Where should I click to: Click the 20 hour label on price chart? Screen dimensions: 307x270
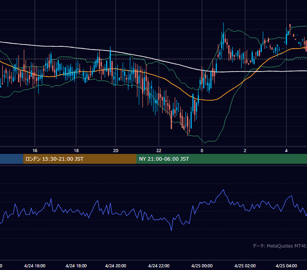click(116, 151)
